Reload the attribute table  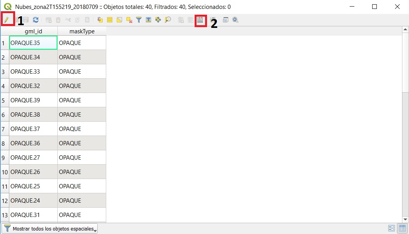(x=36, y=20)
